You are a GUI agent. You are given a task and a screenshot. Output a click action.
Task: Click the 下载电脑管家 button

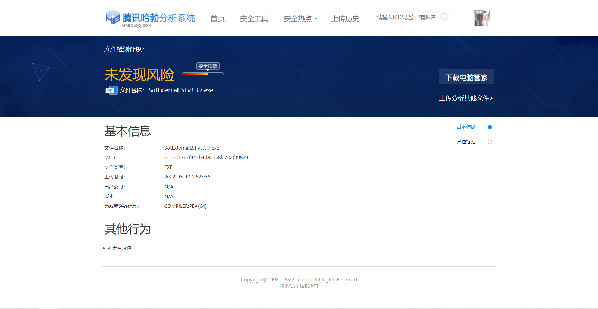(x=466, y=77)
